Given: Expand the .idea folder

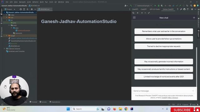Looking at the screenshot, I should 7,15.
